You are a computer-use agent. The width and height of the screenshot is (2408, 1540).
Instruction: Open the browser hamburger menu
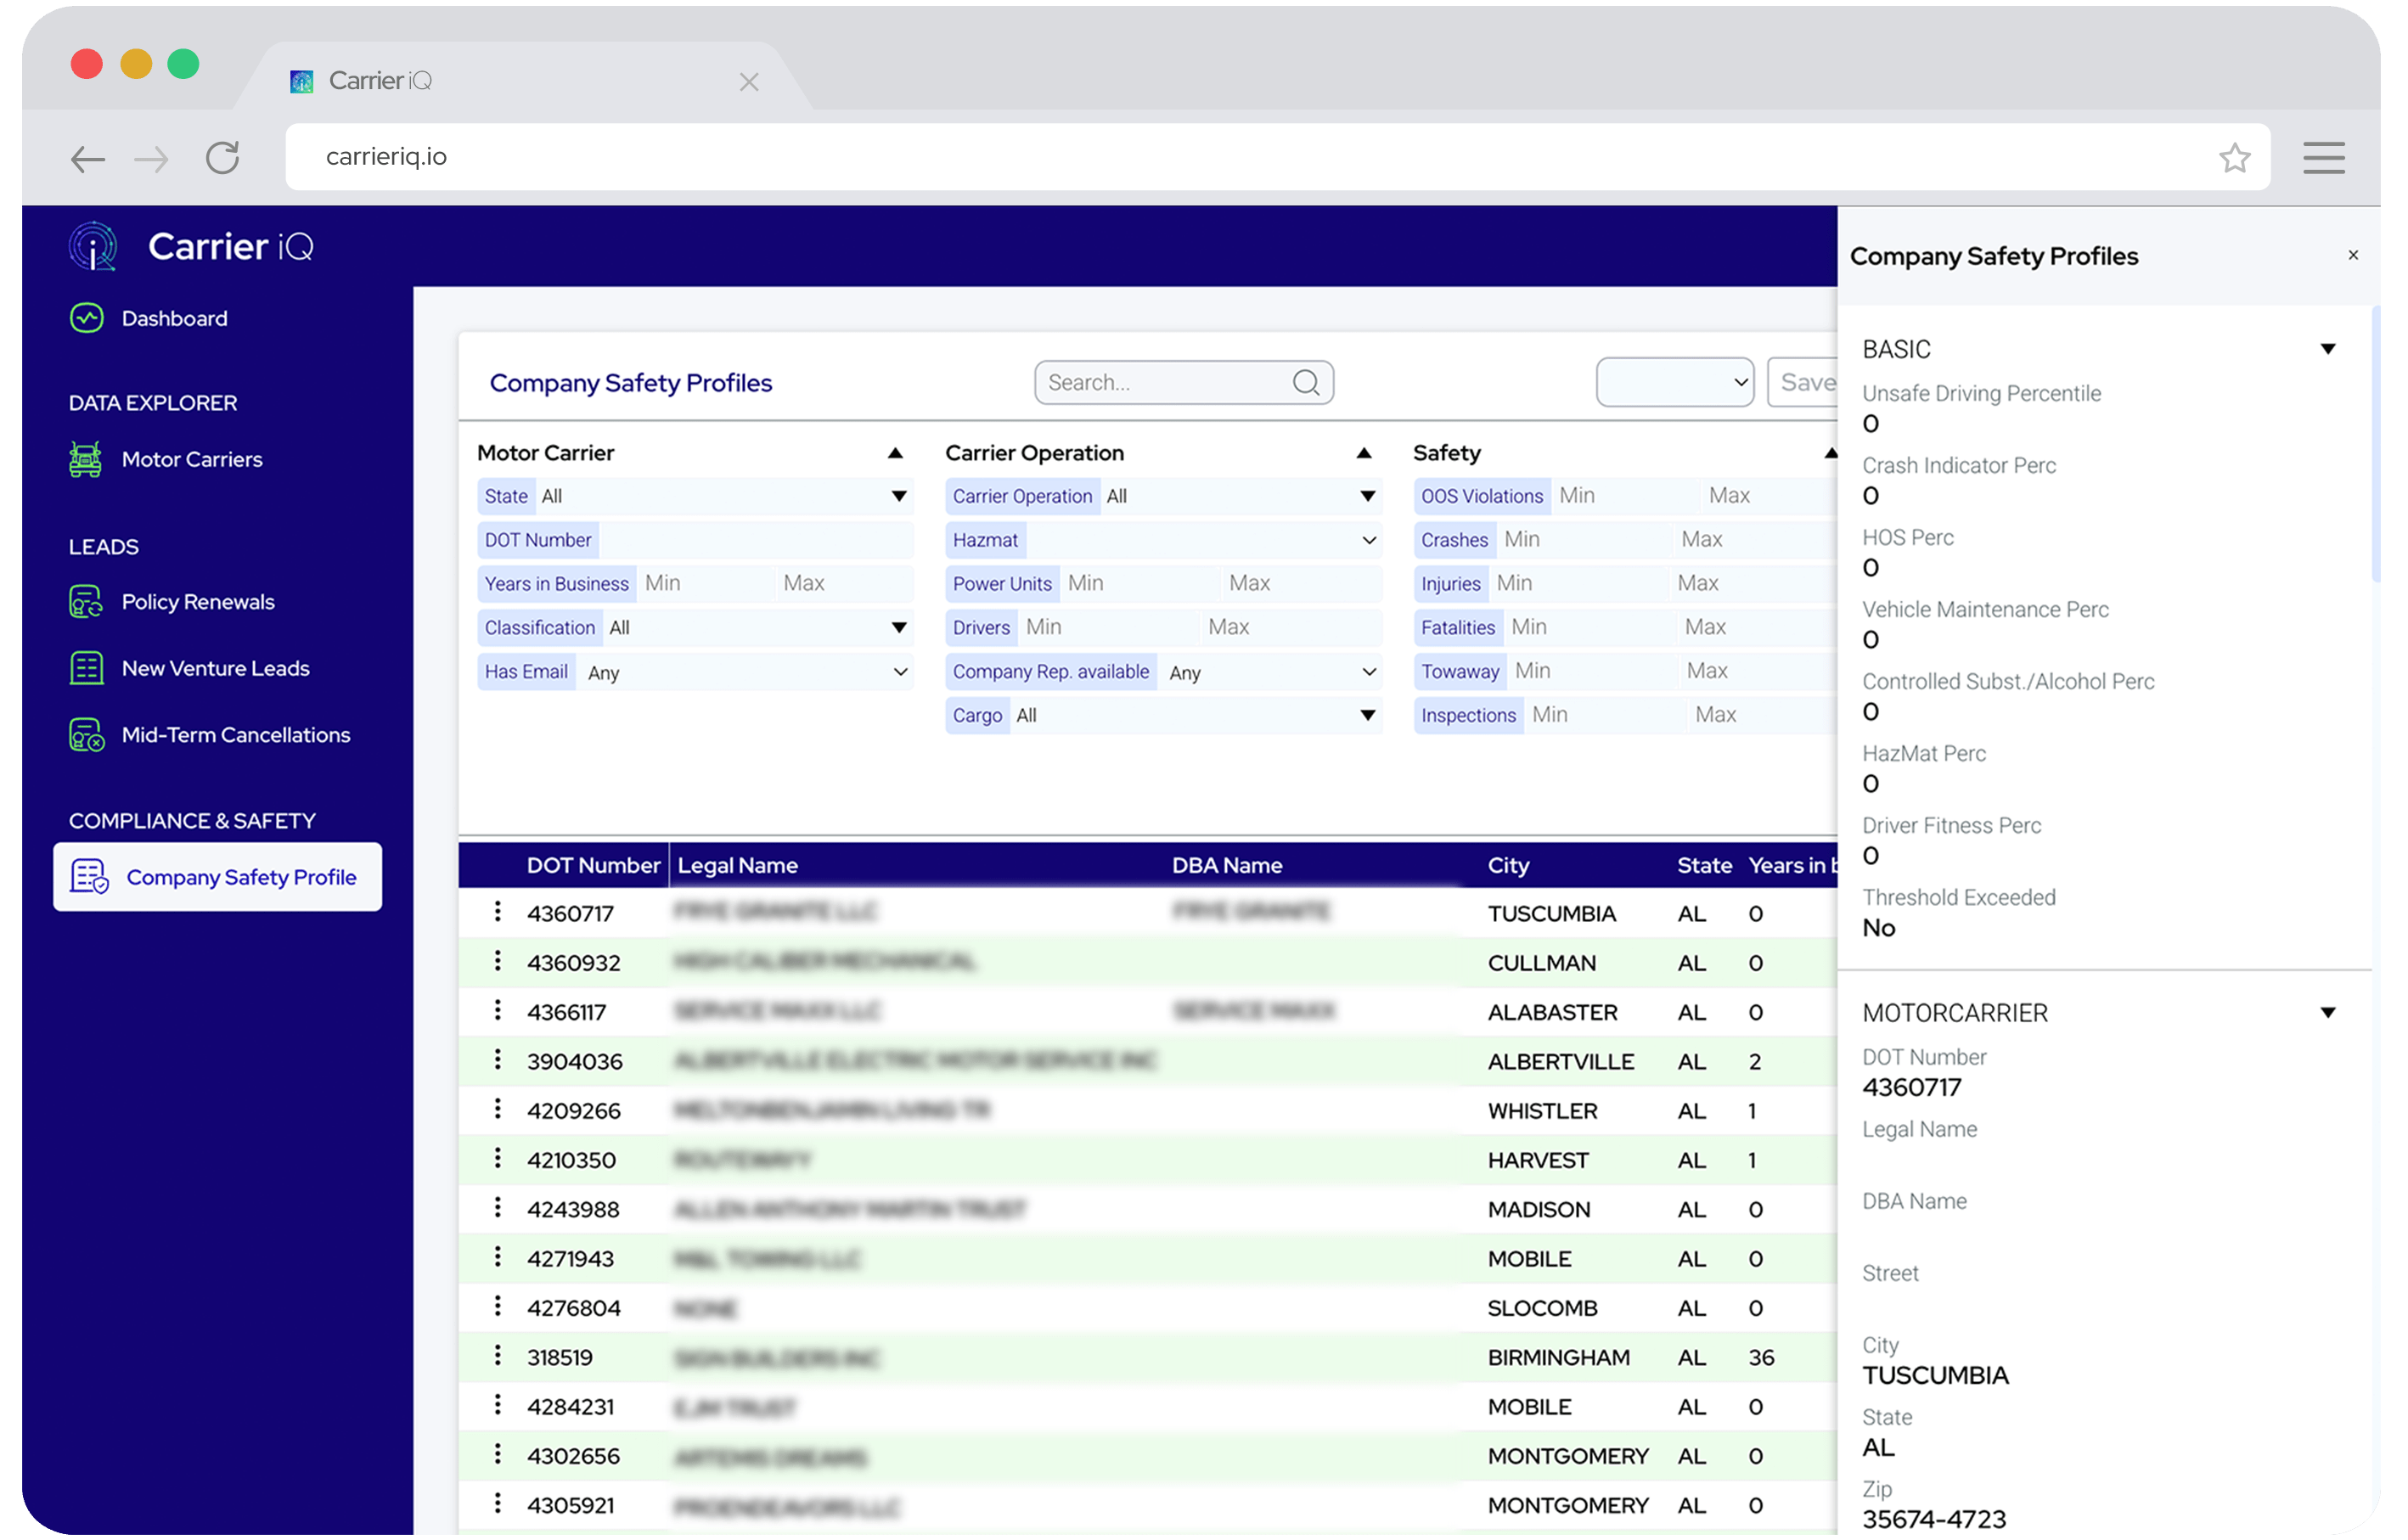click(2323, 157)
